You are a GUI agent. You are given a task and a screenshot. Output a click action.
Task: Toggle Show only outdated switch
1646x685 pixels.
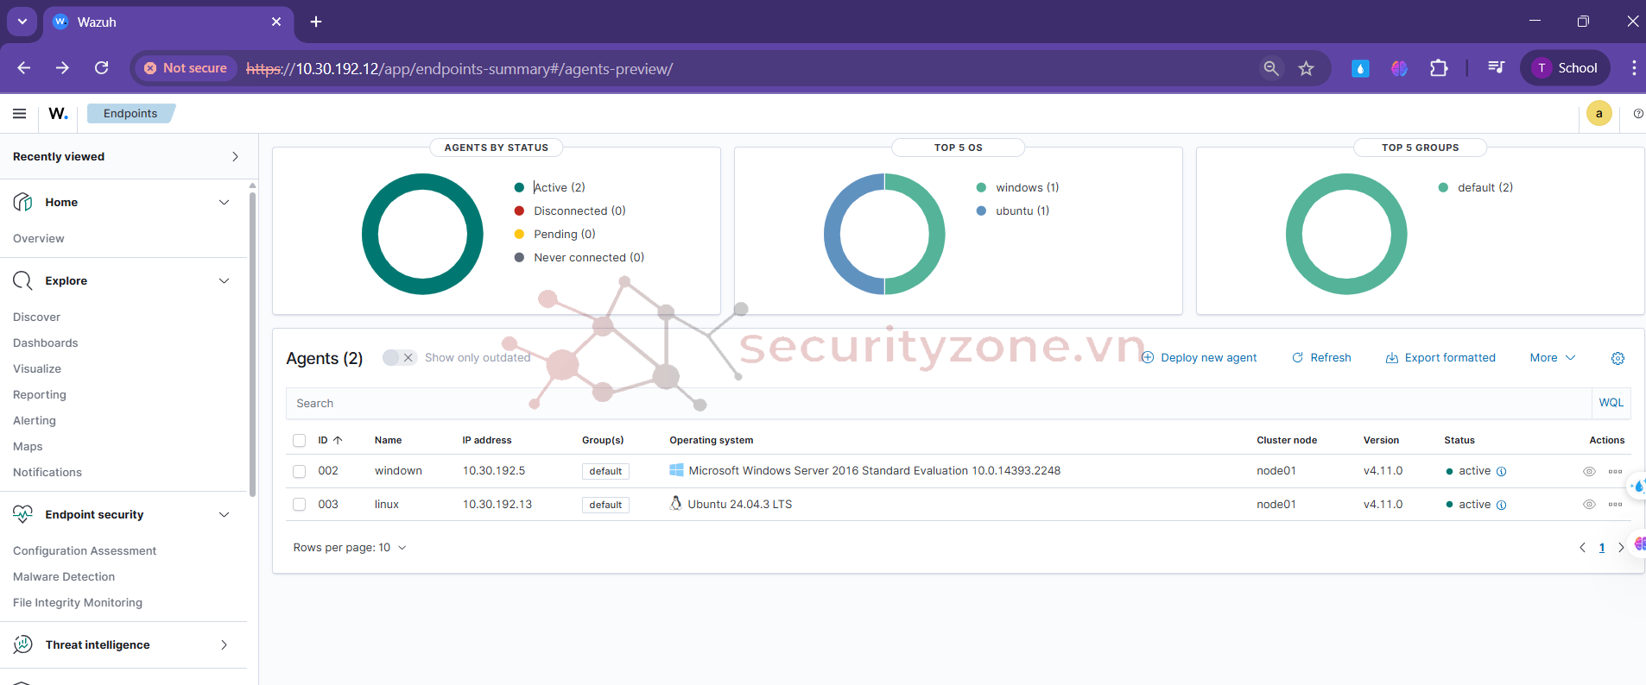400,358
